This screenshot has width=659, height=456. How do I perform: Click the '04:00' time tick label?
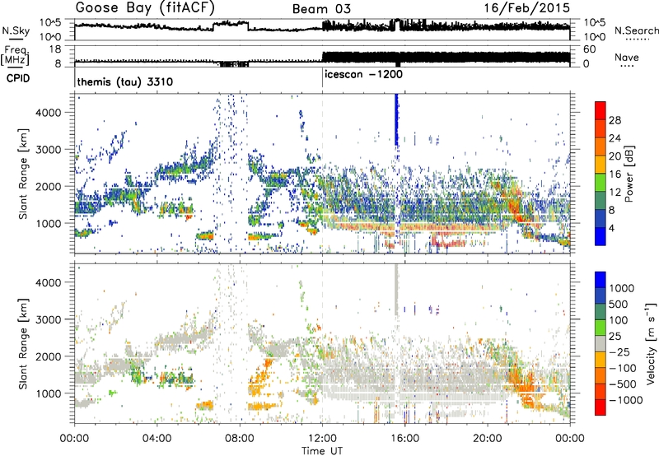[x=157, y=439]
